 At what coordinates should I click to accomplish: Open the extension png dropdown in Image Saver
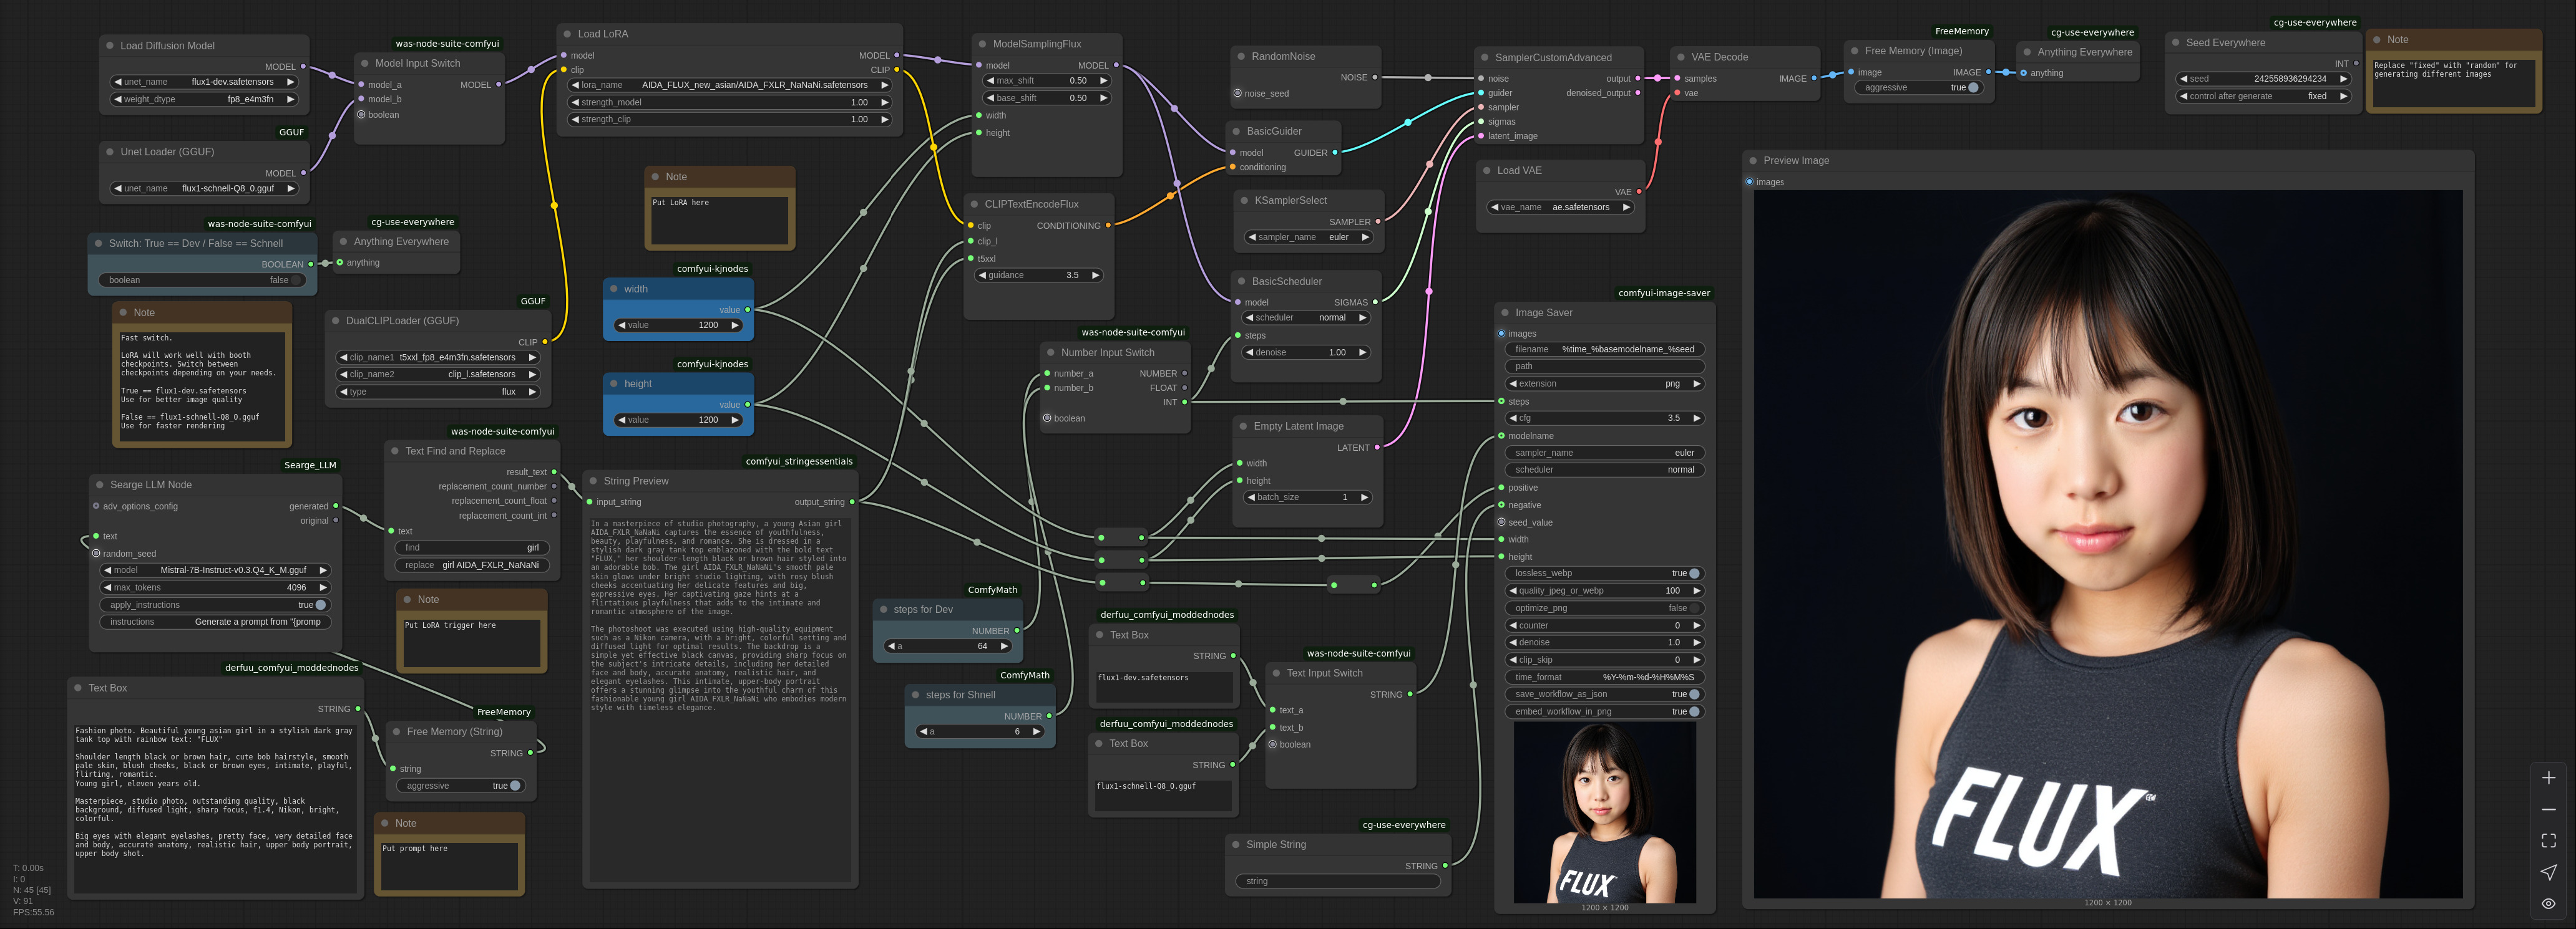[x=1604, y=383]
